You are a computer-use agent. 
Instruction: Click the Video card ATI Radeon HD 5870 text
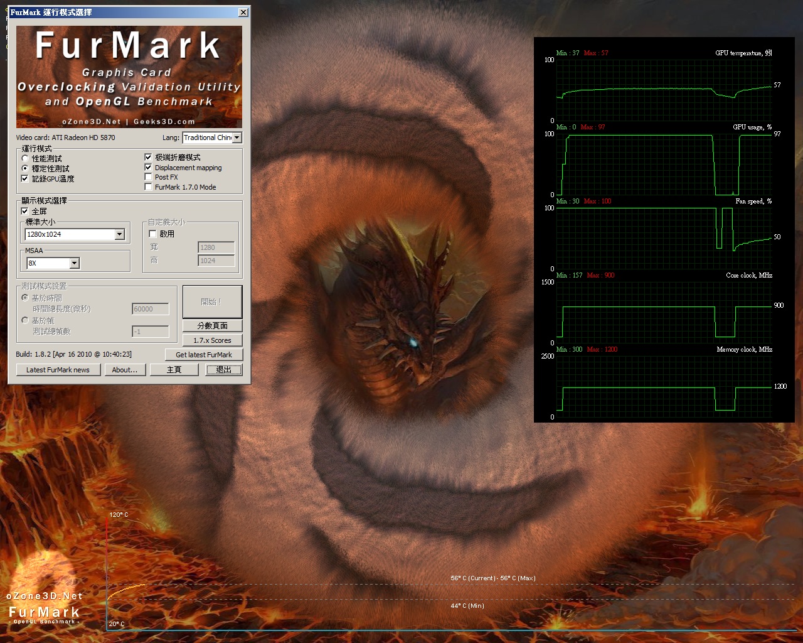tap(65, 138)
